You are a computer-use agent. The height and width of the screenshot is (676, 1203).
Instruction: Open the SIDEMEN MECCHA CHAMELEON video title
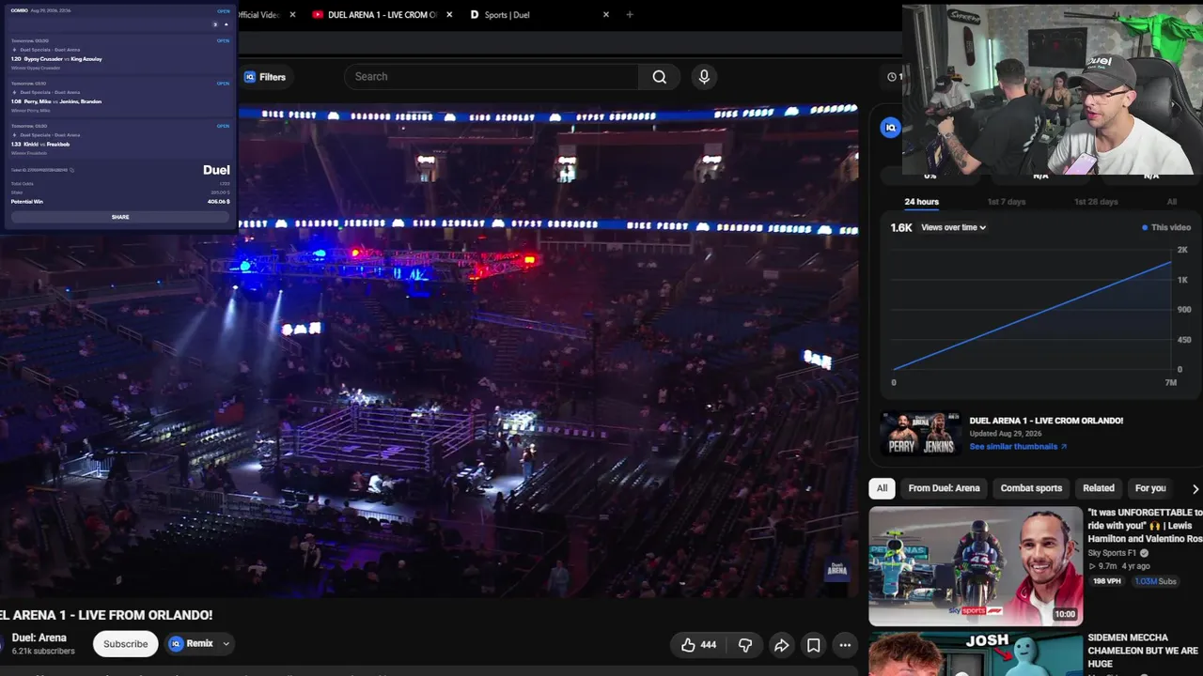coord(1143,651)
